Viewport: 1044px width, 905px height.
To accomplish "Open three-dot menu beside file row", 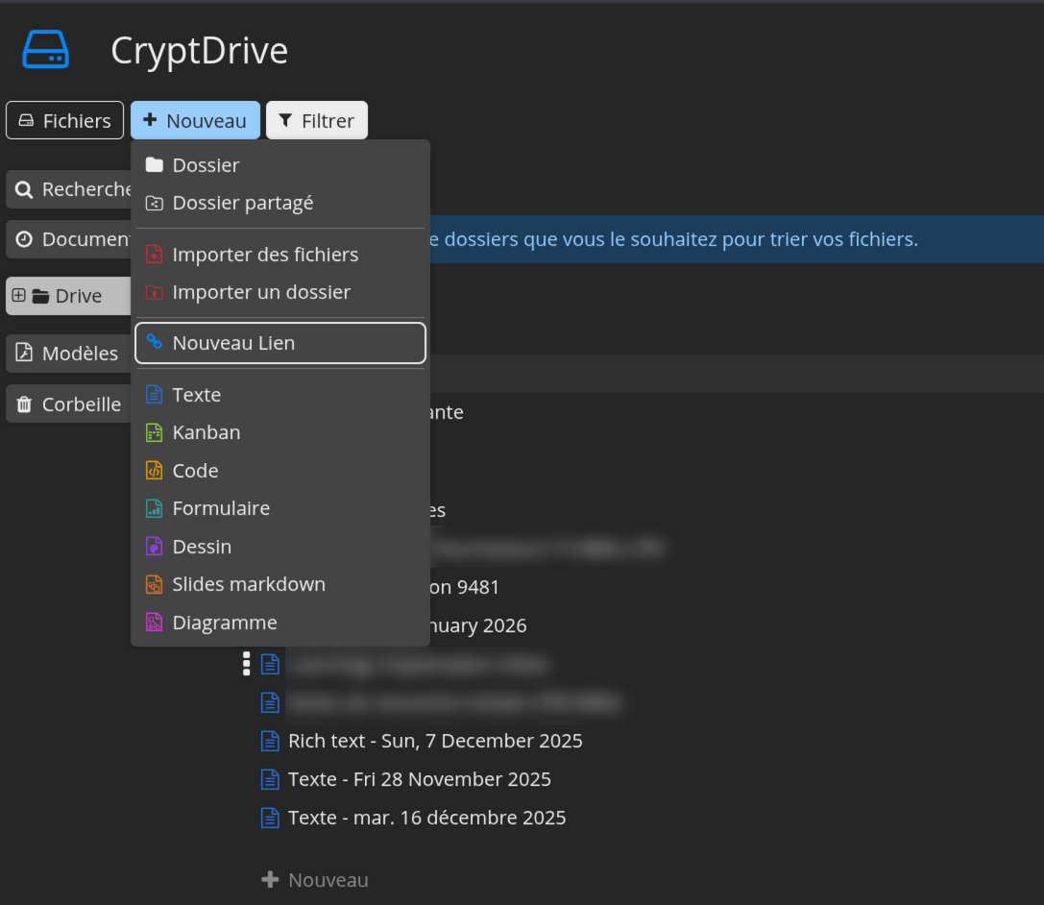I will [247, 664].
